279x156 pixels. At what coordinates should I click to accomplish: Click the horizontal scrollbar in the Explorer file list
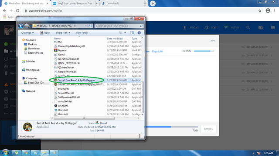pyautogui.click(x=84, y=118)
